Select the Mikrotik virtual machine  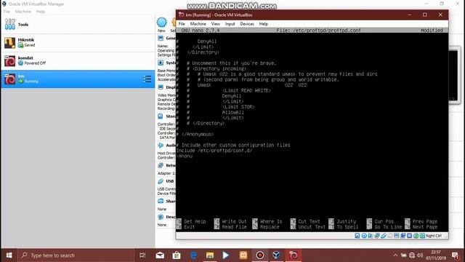(78, 43)
